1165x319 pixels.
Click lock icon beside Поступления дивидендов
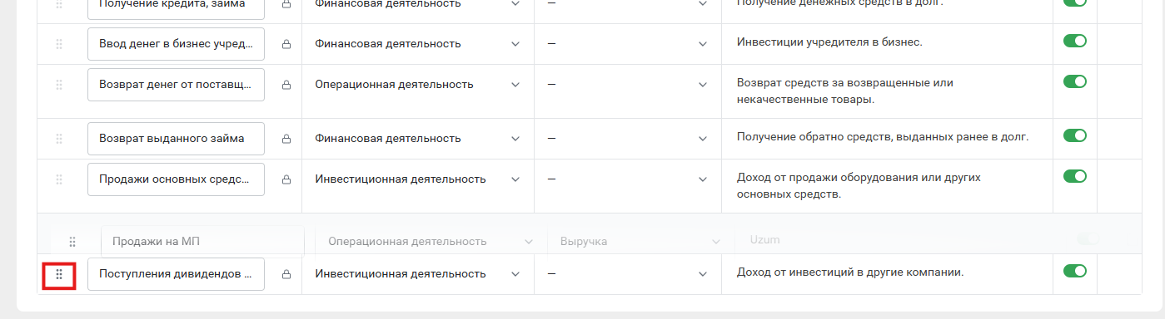[286, 274]
